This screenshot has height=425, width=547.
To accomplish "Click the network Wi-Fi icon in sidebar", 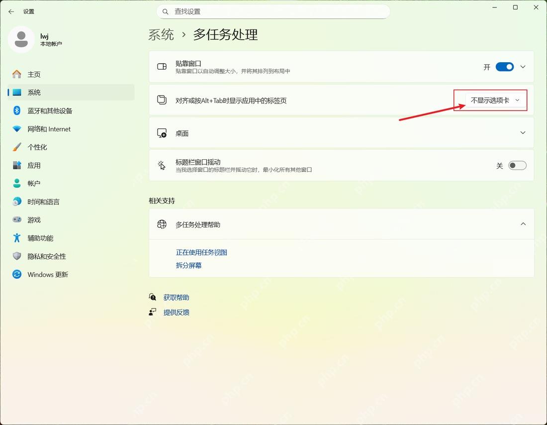I will click(x=17, y=129).
